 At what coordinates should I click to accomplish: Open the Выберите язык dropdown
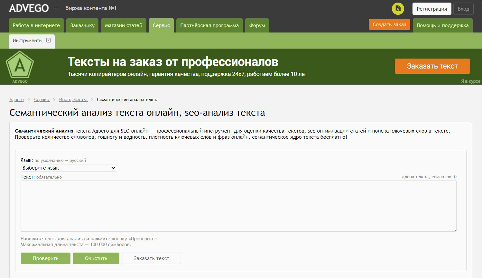[69, 168]
